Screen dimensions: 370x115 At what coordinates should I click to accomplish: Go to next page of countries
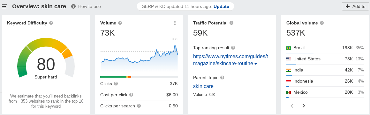(x=304, y=106)
